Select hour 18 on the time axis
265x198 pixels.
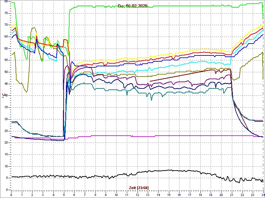200,195
